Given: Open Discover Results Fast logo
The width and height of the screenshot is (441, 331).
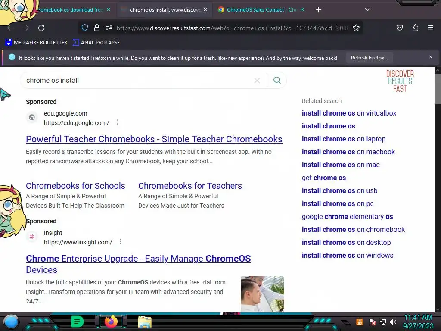Looking at the screenshot, I should (x=400, y=81).
